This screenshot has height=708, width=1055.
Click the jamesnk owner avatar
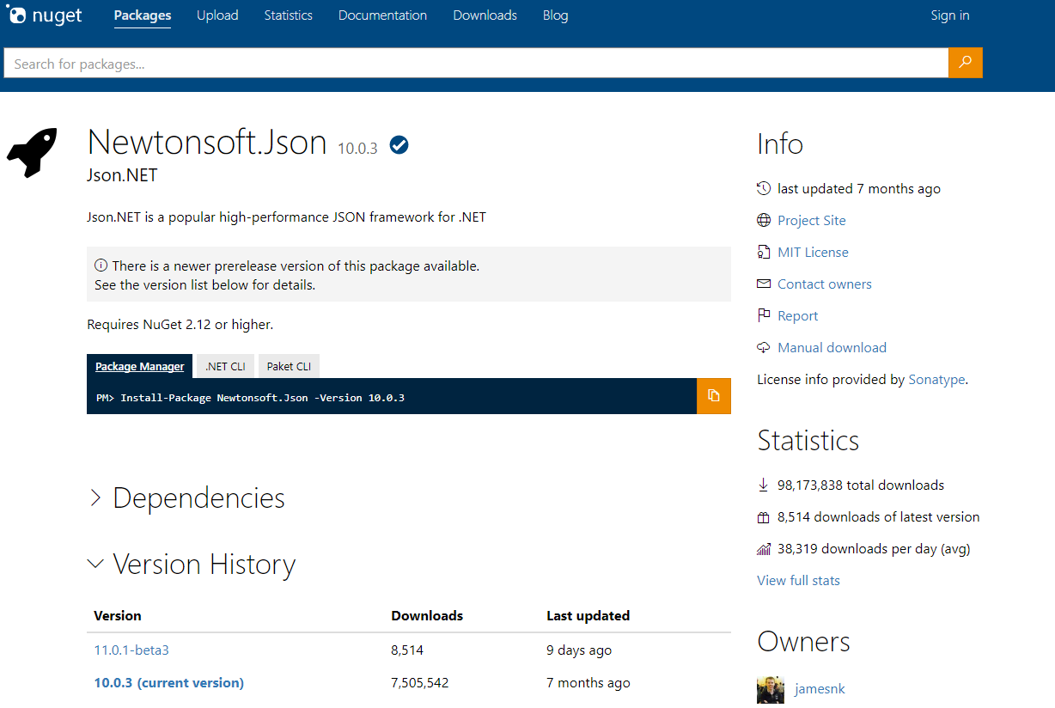point(771,690)
